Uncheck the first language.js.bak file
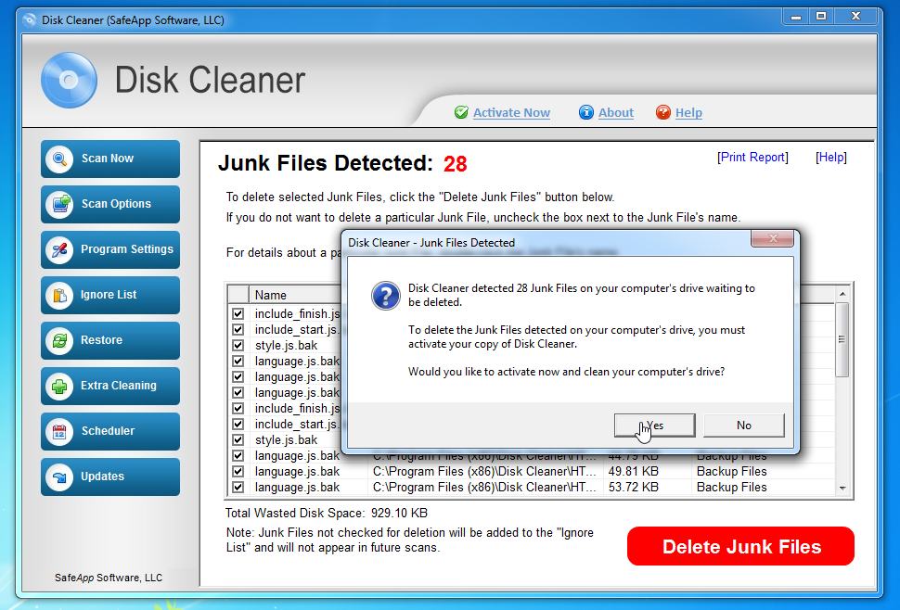Screen dimensions: 900x610 237,361
